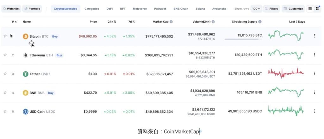Switch to grid view icon
Screen dimensions: 324x139
317,9
